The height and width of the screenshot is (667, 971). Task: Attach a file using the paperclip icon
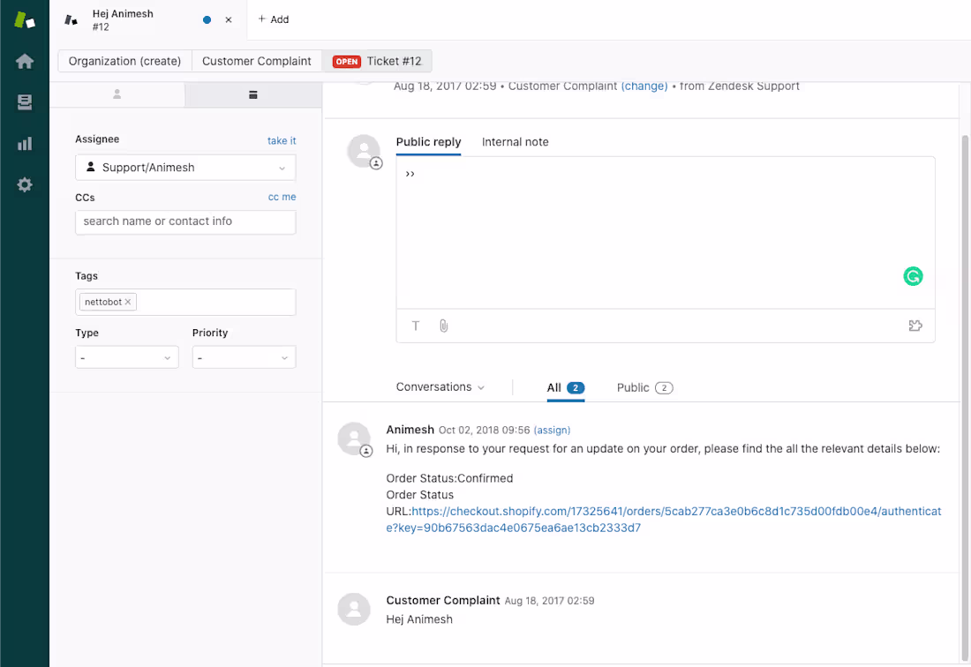click(x=443, y=325)
